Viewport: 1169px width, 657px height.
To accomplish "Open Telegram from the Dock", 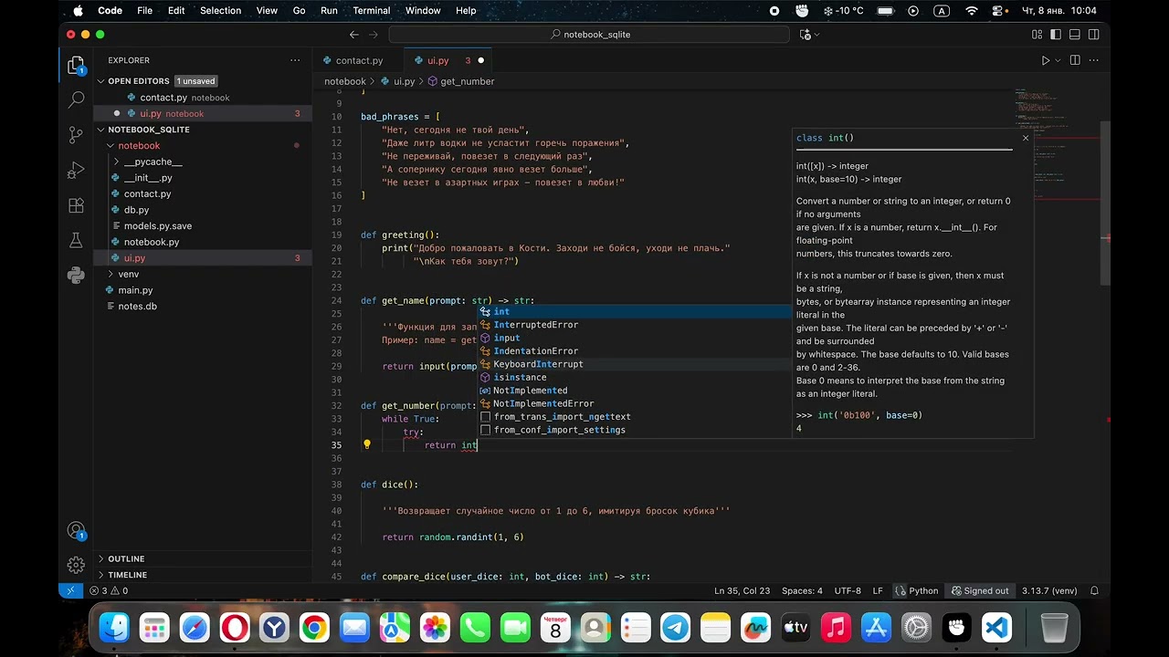I will point(676,628).
